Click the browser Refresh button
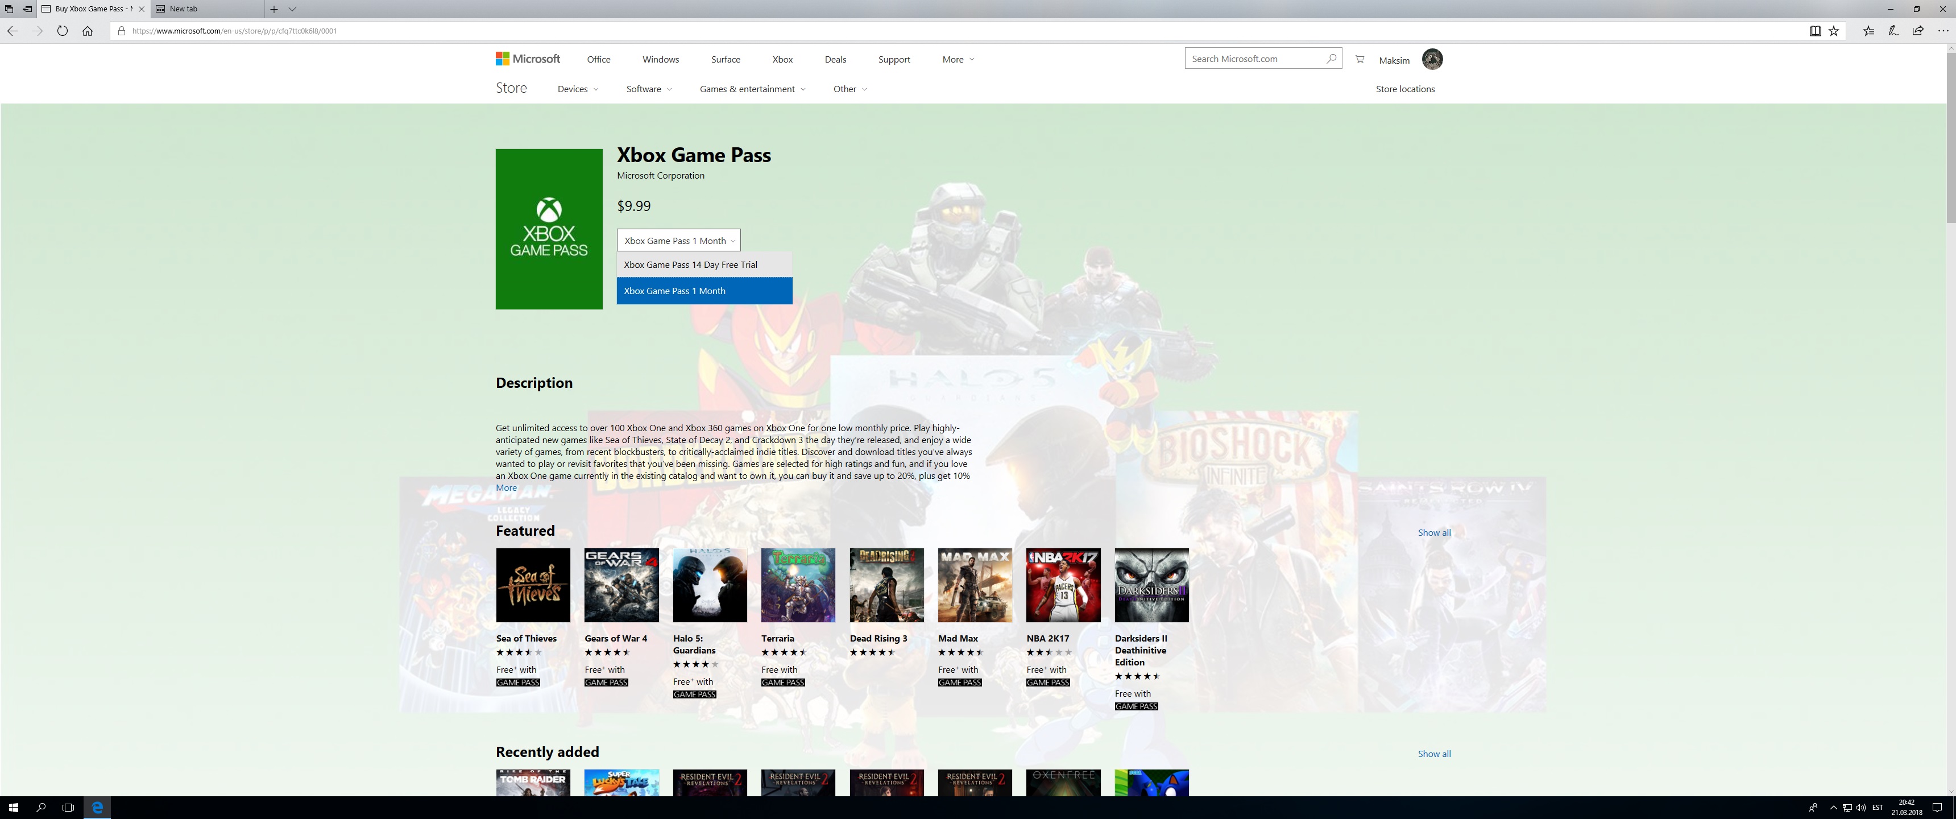Screen dimensions: 1956x819 pyautogui.click(x=63, y=31)
